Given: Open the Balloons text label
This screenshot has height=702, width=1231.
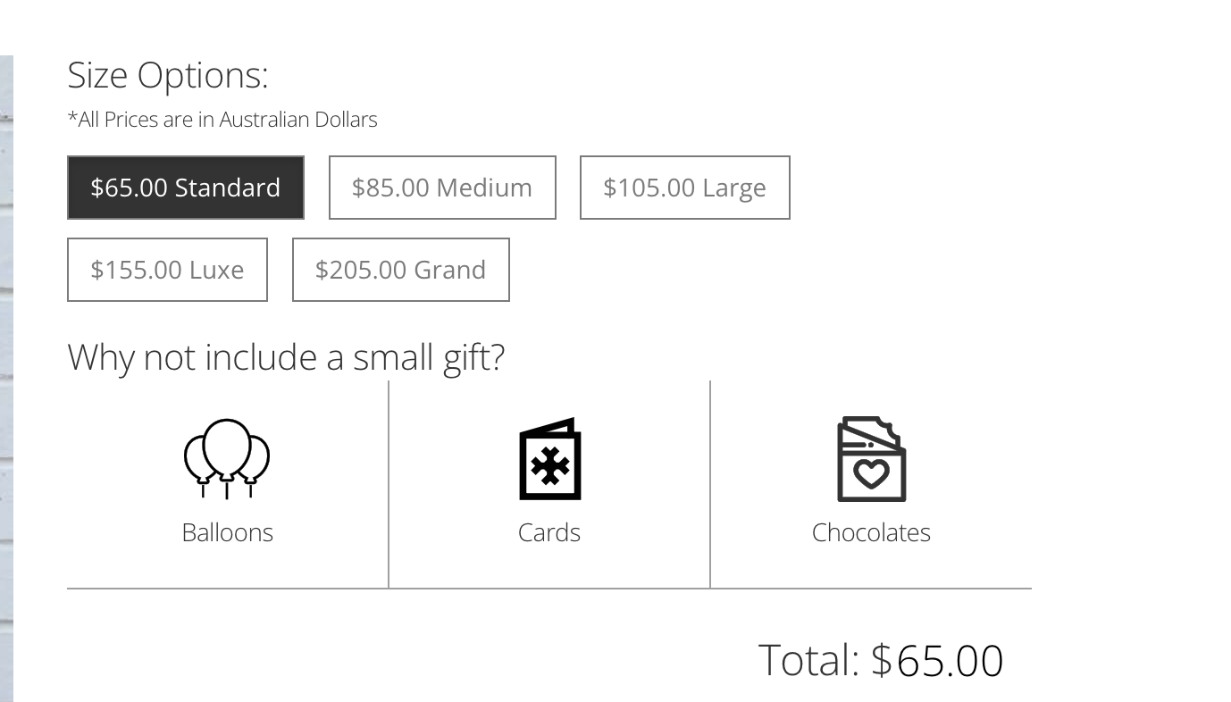Looking at the screenshot, I should [x=227, y=532].
